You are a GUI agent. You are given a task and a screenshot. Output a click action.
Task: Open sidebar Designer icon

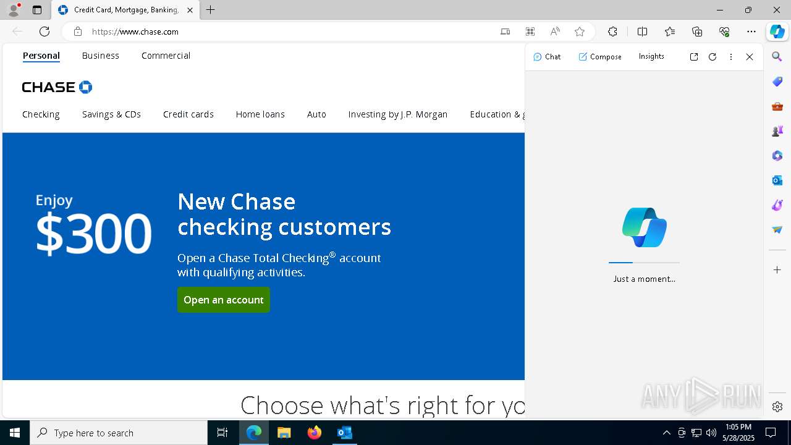click(x=777, y=205)
